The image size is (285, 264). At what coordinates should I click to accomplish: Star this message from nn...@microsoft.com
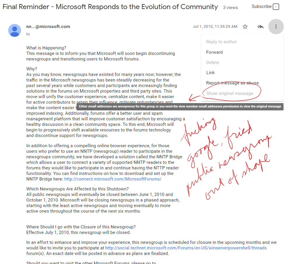click(245, 27)
